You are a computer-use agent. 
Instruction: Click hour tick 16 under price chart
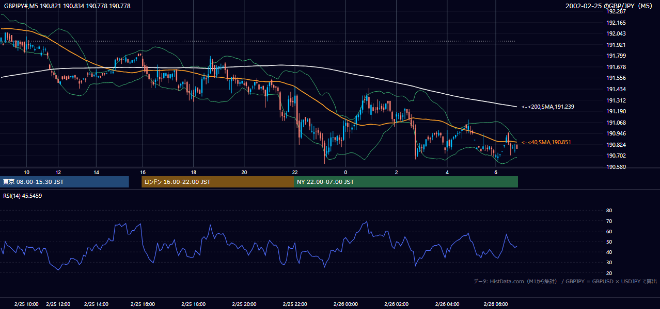(143, 172)
